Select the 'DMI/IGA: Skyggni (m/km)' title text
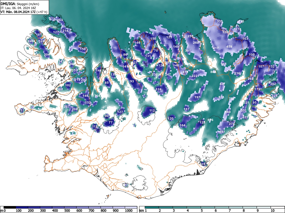 coord(20,4)
